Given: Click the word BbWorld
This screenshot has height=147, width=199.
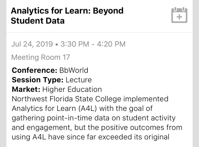Looking at the screenshot, I should (x=74, y=70).
